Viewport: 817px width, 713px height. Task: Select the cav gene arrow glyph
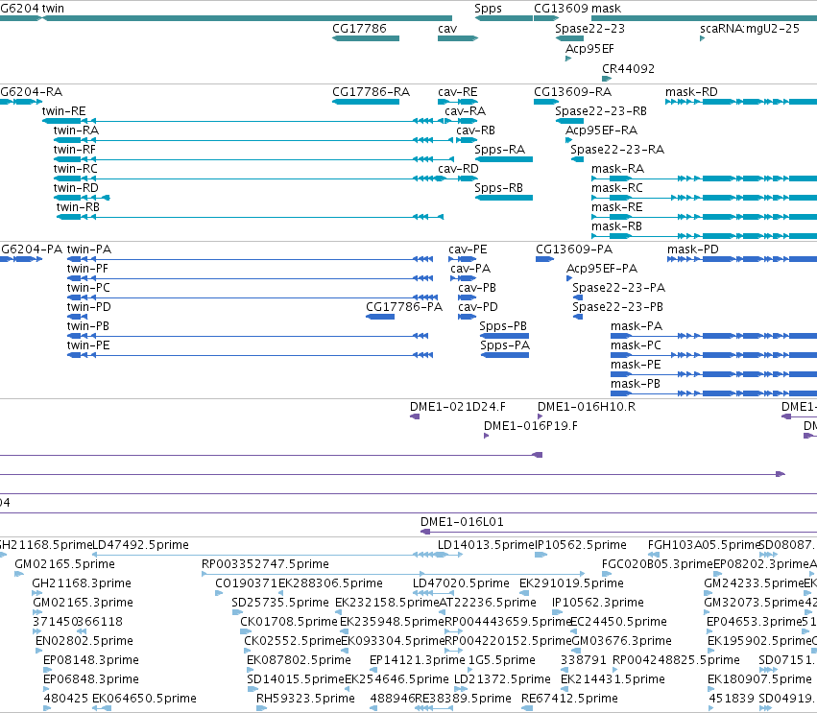[458, 38]
